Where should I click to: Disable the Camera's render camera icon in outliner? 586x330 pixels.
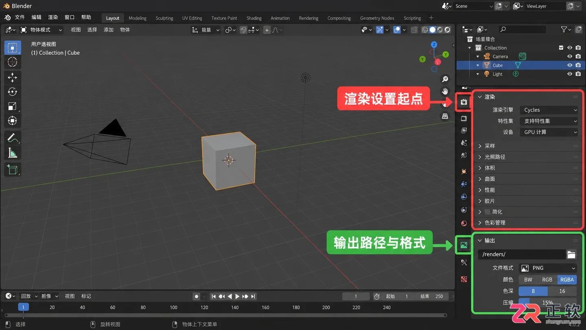point(578,57)
